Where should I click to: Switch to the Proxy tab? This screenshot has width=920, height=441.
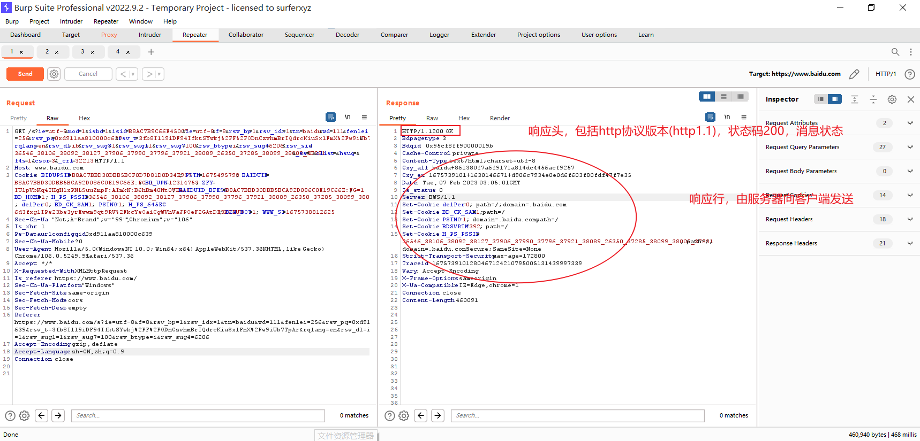[x=109, y=35]
